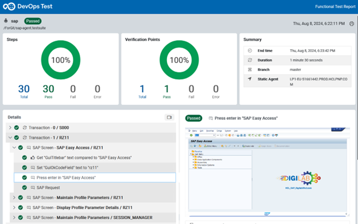Click transaction icon beside Transaction - 0 / S000
This screenshot has width=358, height=224.
[x=25, y=128]
